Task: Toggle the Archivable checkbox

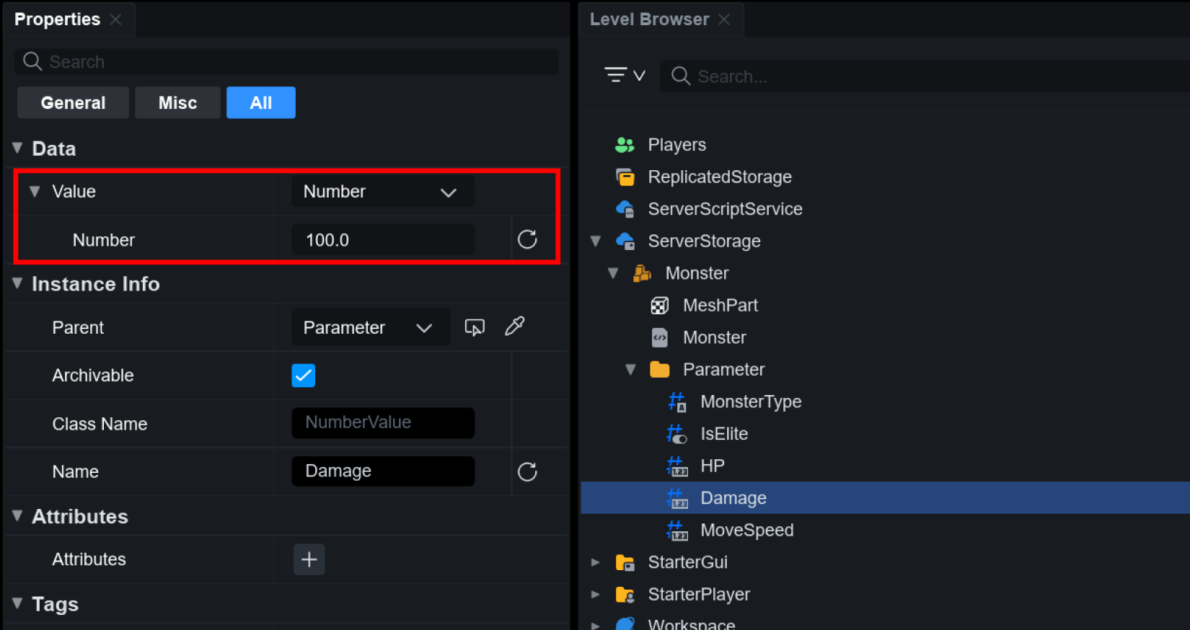Action: (x=303, y=376)
